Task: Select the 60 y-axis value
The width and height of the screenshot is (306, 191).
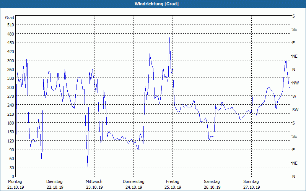Action: [11, 159]
